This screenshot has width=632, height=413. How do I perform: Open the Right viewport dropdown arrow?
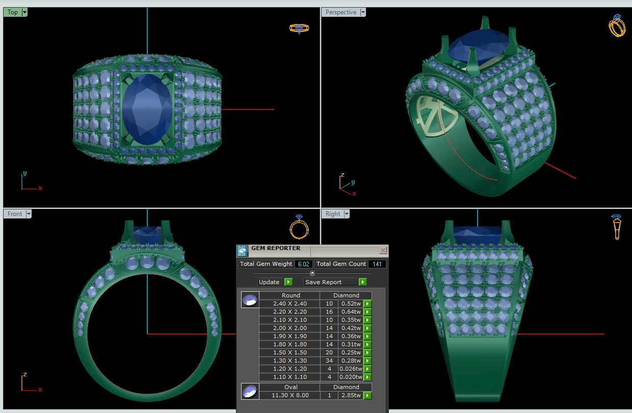point(347,214)
